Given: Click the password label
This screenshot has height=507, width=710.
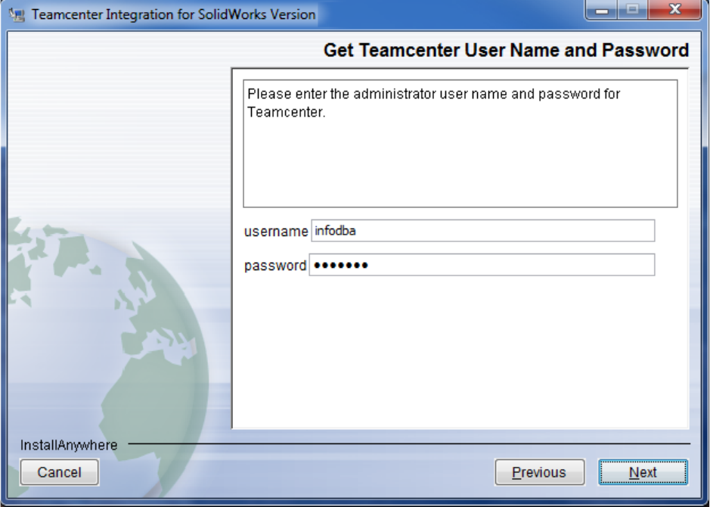Looking at the screenshot, I should 275,266.
